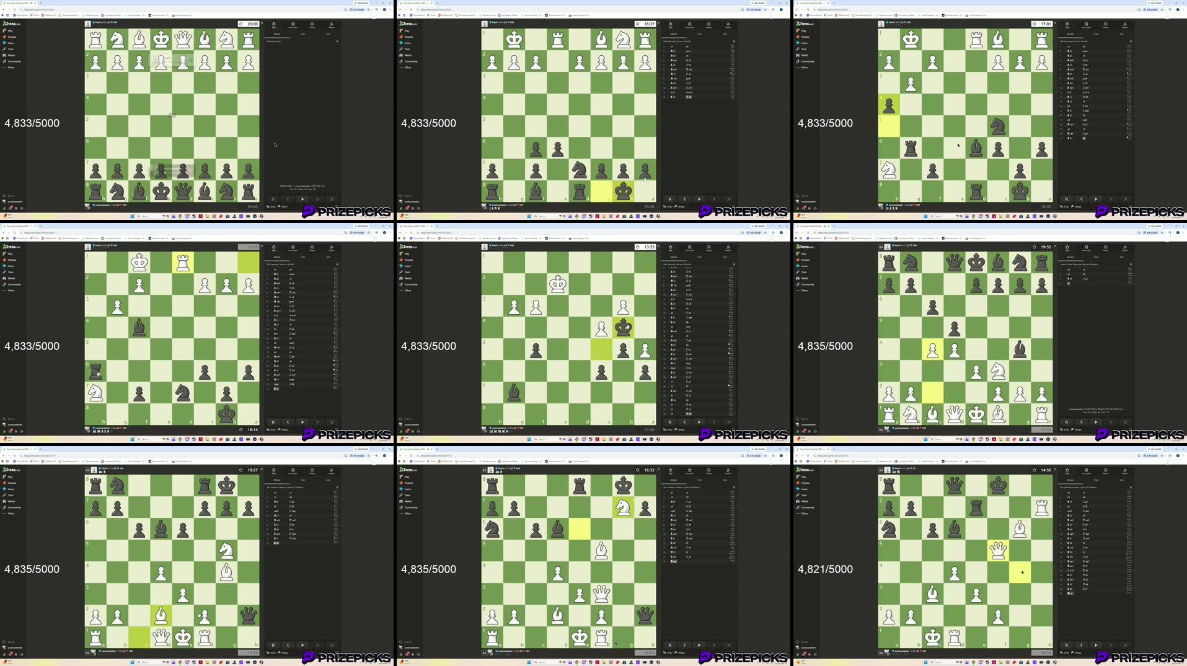This screenshot has height=666, width=1187.
Task: Select New Game tab icon in 18:37 frame
Action: click(x=689, y=25)
